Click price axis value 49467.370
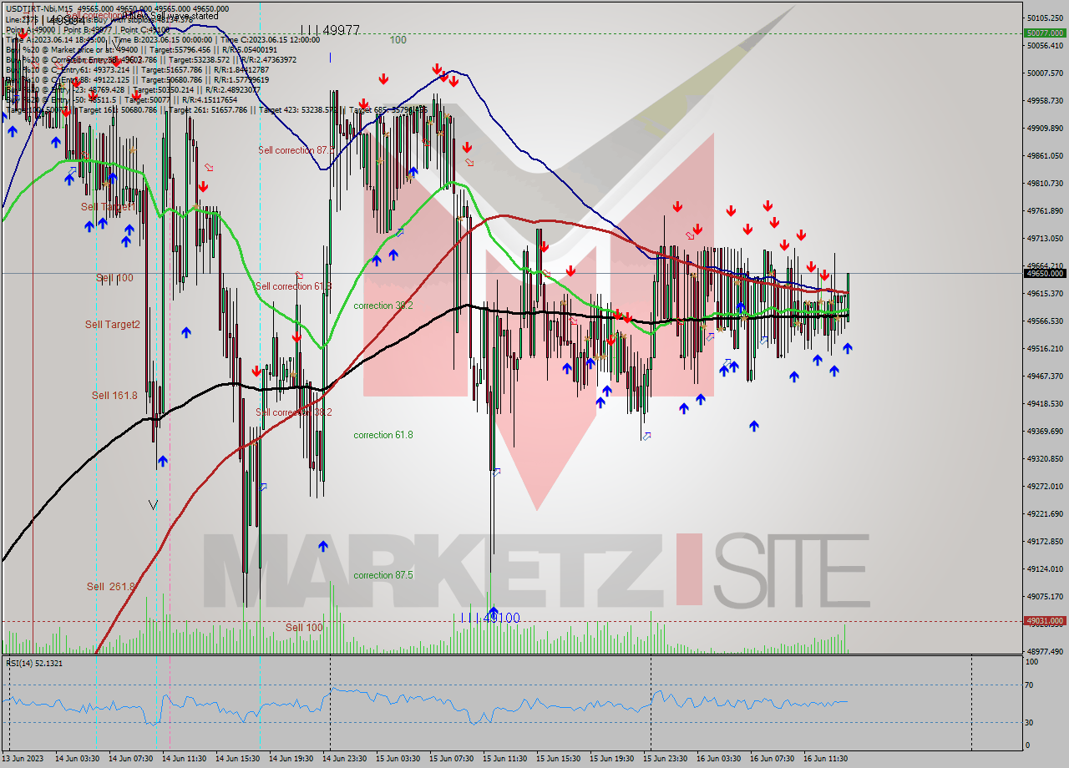This screenshot has width=1069, height=768. (1044, 376)
